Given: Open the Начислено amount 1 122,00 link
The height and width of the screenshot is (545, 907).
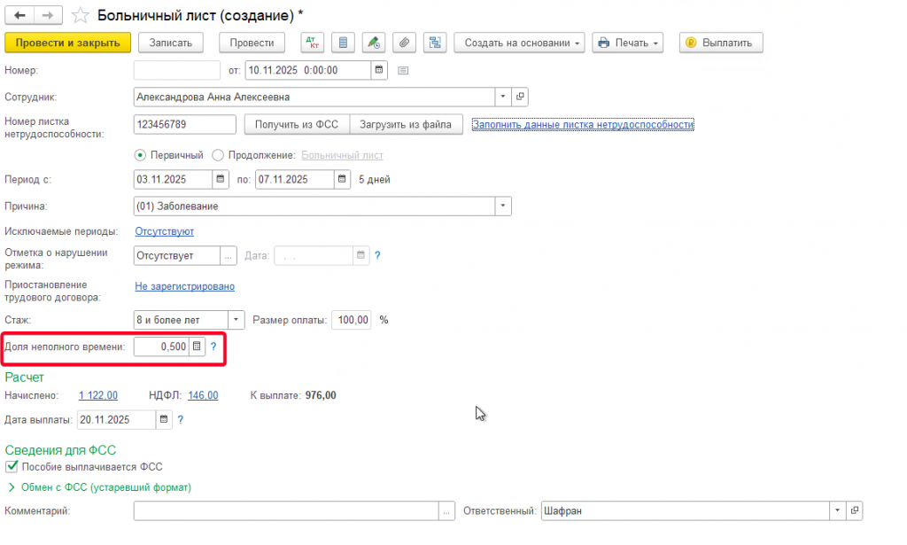Looking at the screenshot, I should [x=97, y=395].
